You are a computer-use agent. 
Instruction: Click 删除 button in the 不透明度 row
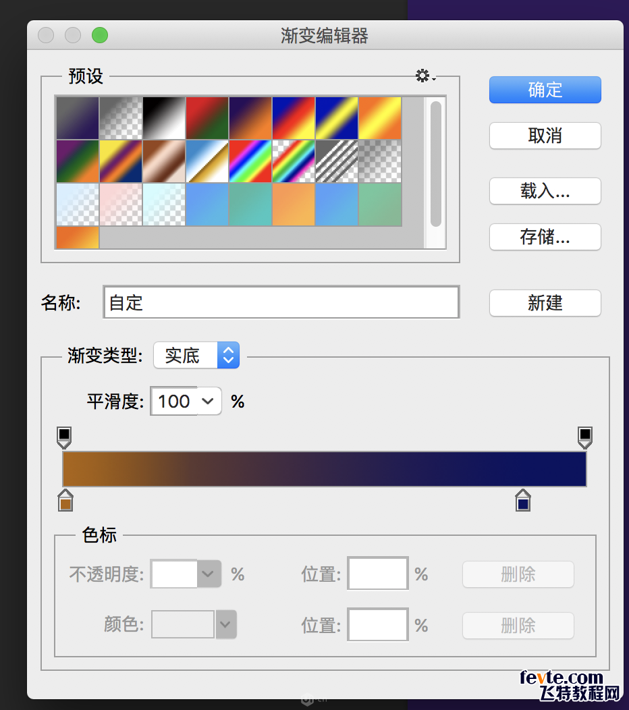(x=518, y=574)
